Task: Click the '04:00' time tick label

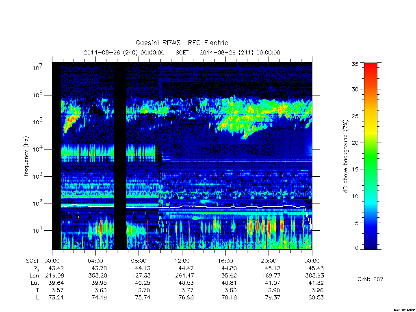Action: click(x=95, y=261)
